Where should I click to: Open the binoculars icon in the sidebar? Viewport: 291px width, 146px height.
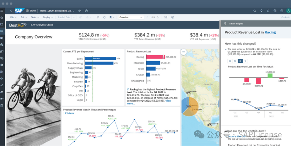[2, 92]
